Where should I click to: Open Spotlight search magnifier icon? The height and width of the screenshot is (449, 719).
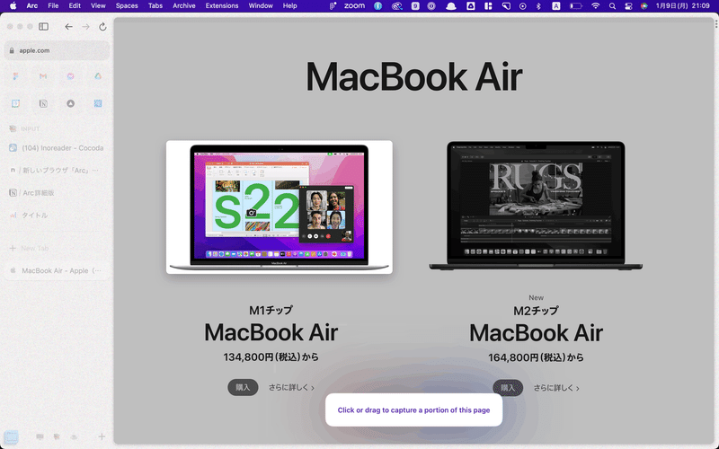tap(612, 6)
